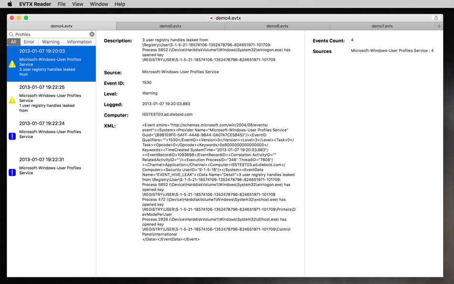Click the Events Count value 4
Image resolution: width=454 pixels, height=284 pixels.
352,40
